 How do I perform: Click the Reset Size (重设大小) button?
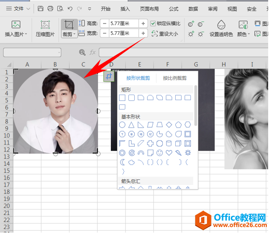pyautogui.click(x=165, y=34)
